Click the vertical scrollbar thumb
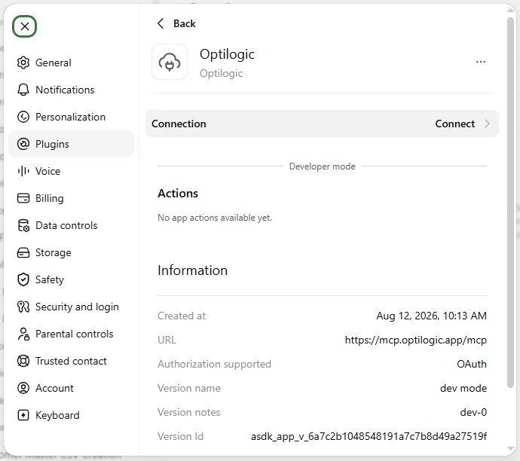The width and height of the screenshot is (520, 461). click(511, 202)
